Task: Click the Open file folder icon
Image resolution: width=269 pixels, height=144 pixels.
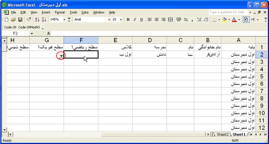Action: pos(13,19)
